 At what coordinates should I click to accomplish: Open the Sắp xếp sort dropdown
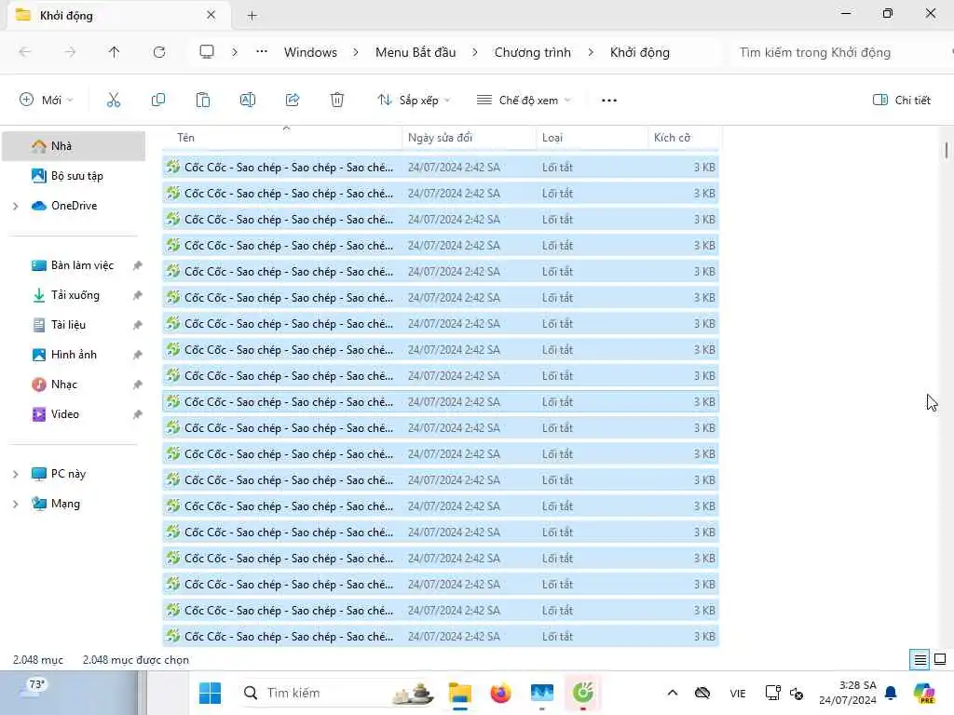coord(414,101)
